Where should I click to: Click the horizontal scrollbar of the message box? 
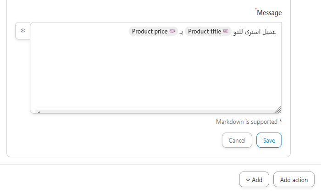tap(156, 111)
